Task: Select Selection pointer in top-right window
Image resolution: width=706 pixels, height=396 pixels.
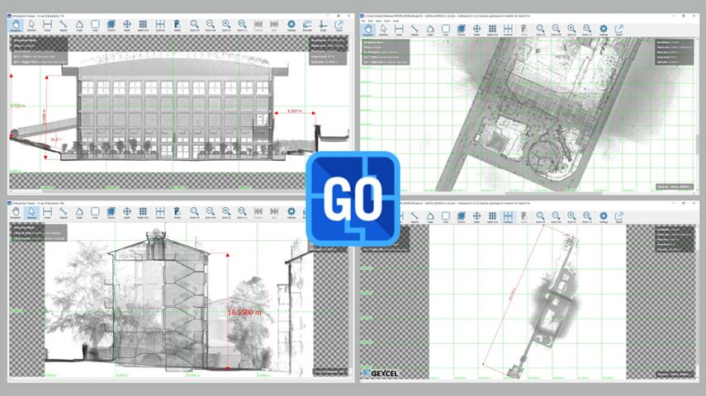Action: click(384, 30)
